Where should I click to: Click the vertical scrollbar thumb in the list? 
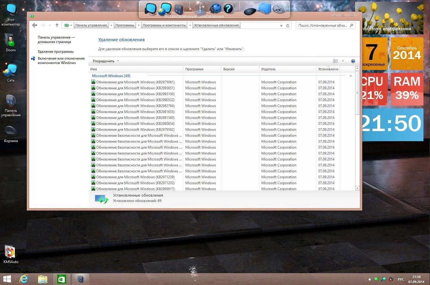point(357,93)
